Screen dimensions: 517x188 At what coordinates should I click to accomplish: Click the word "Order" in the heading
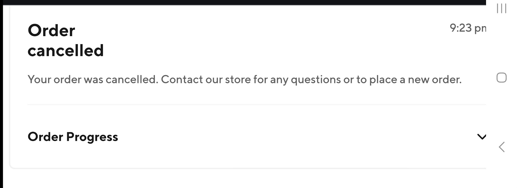point(51,30)
